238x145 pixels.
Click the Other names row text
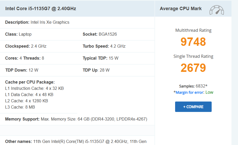pos(76,142)
